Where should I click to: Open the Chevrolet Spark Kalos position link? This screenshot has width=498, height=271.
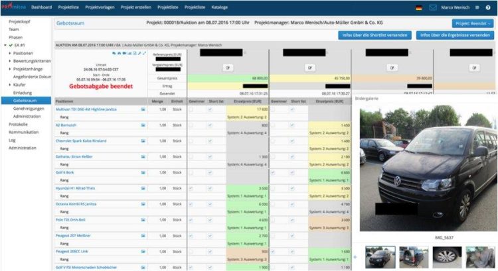click(x=81, y=140)
